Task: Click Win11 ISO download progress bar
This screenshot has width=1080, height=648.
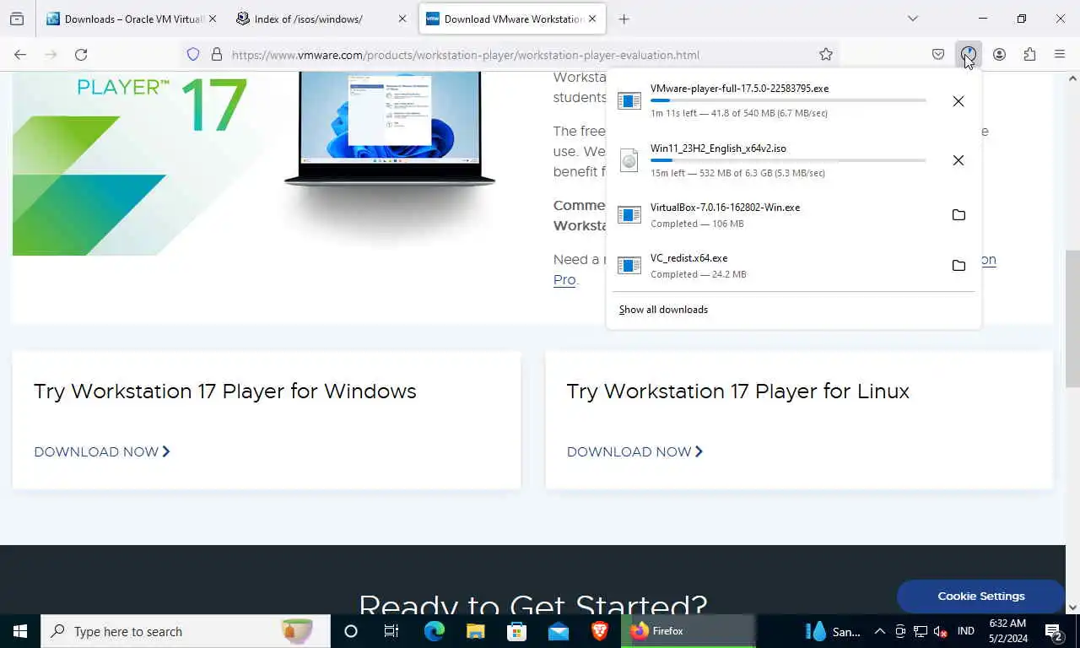Action: click(x=788, y=160)
